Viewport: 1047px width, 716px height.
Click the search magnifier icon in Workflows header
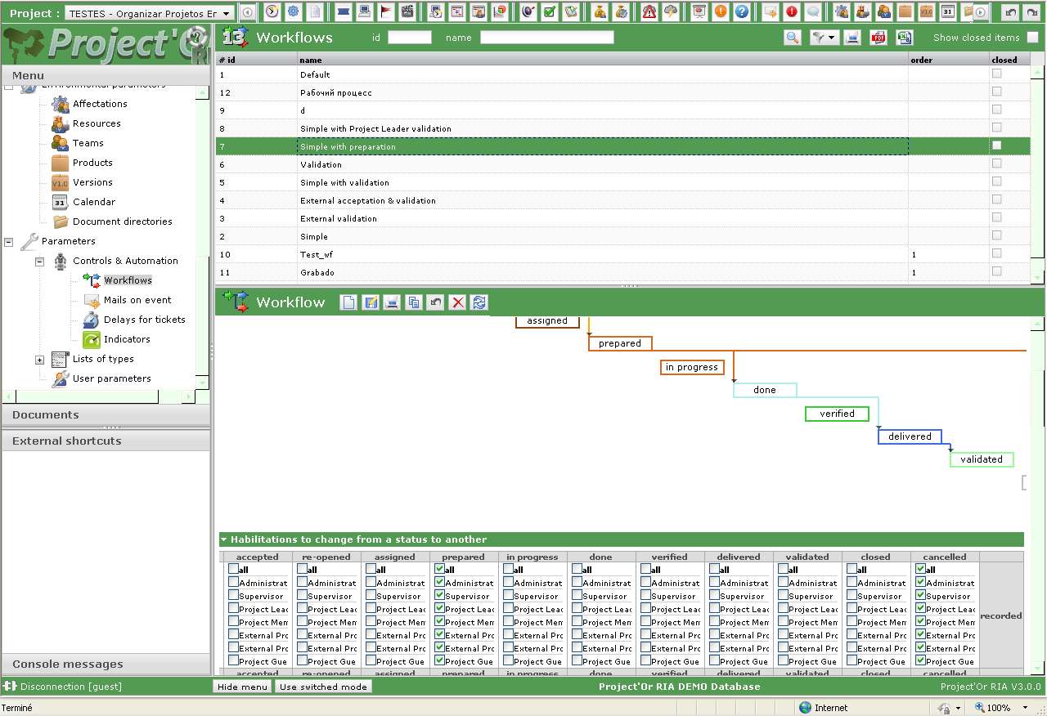coord(792,38)
